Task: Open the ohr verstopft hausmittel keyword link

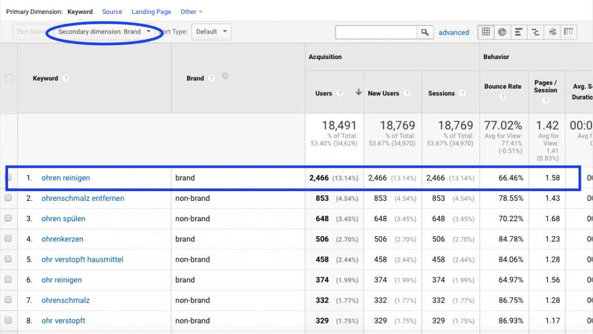Action: (82, 259)
